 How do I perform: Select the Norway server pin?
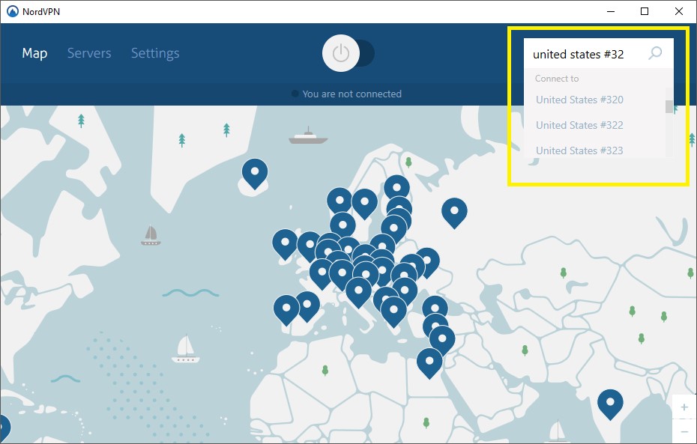point(340,200)
